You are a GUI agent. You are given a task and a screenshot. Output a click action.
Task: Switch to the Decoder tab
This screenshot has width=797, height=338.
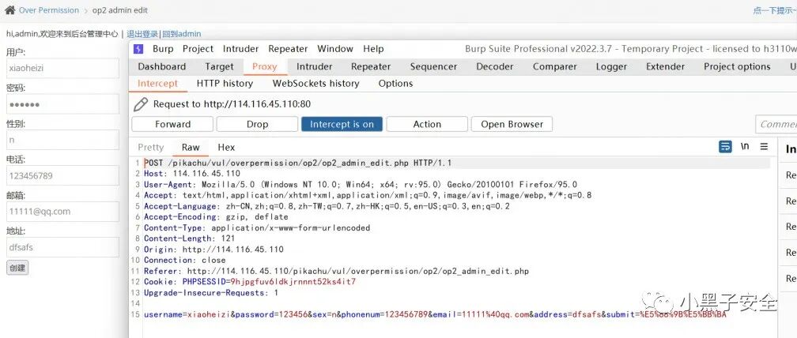[495, 67]
